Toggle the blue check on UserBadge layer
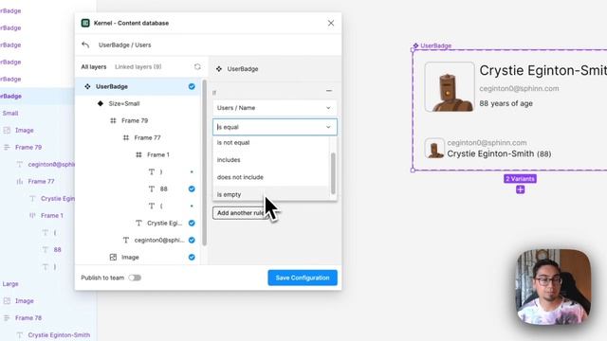Image resolution: width=607 pixels, height=341 pixels. point(192,86)
